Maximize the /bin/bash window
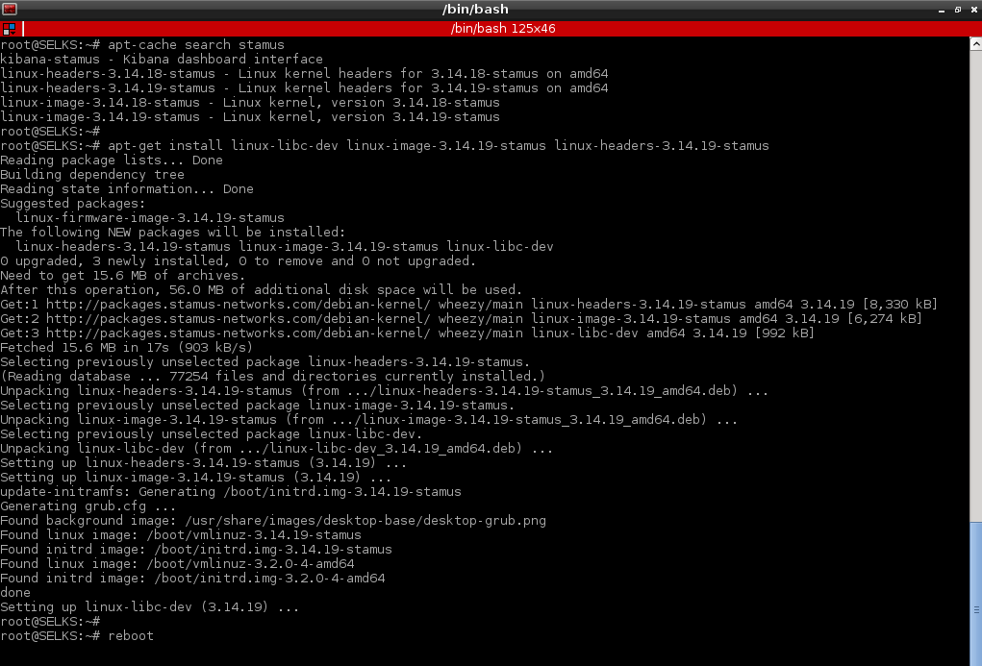Screen dimensions: 982x666 coord(958,10)
